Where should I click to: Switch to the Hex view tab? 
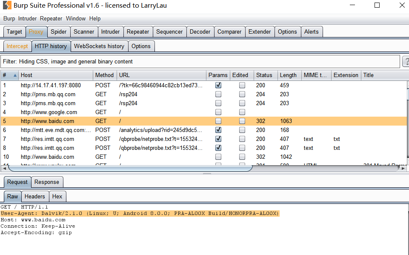tap(57, 196)
